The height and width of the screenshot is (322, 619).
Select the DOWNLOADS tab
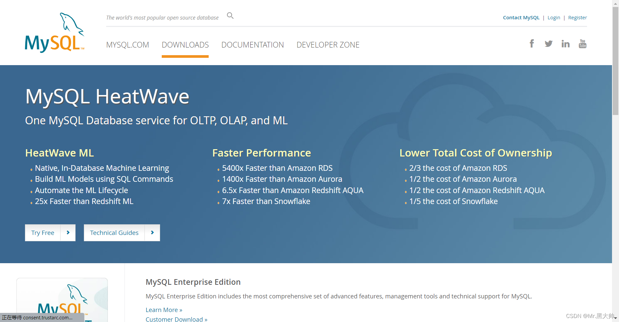[185, 45]
